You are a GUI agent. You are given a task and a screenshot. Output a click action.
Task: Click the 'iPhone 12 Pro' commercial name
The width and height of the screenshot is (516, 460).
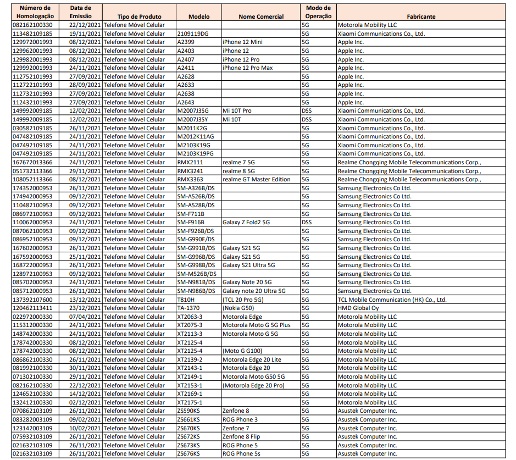coord(261,59)
